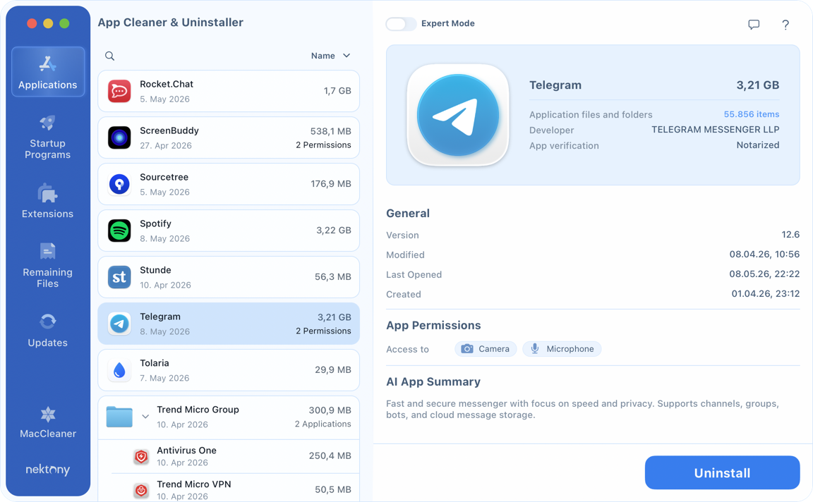Click ScreenBuddy's 2 Permissions label
The height and width of the screenshot is (502, 813).
[x=323, y=145]
